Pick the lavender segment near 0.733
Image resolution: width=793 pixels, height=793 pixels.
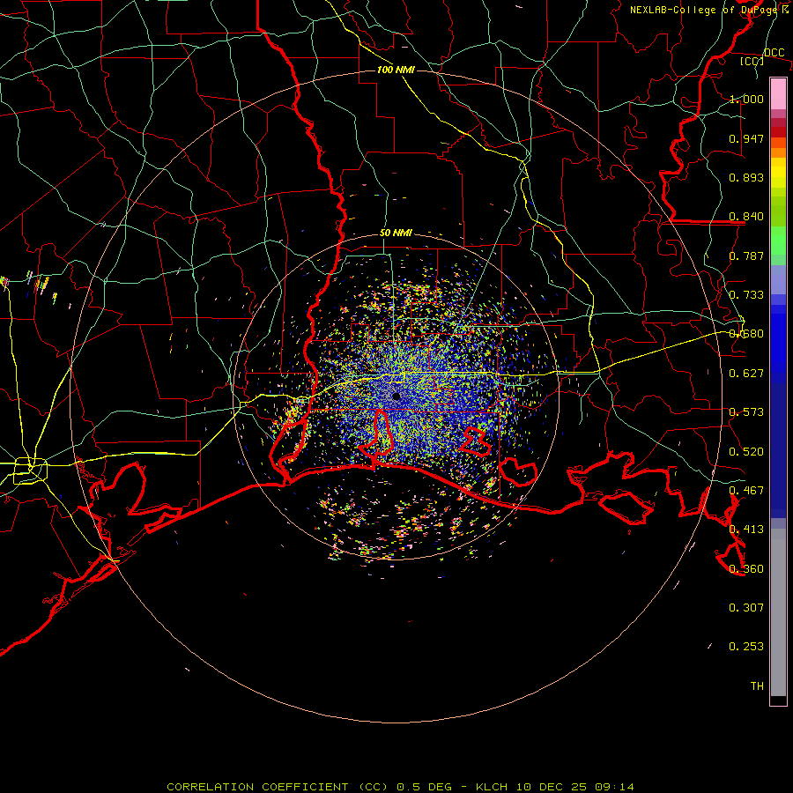(778, 280)
